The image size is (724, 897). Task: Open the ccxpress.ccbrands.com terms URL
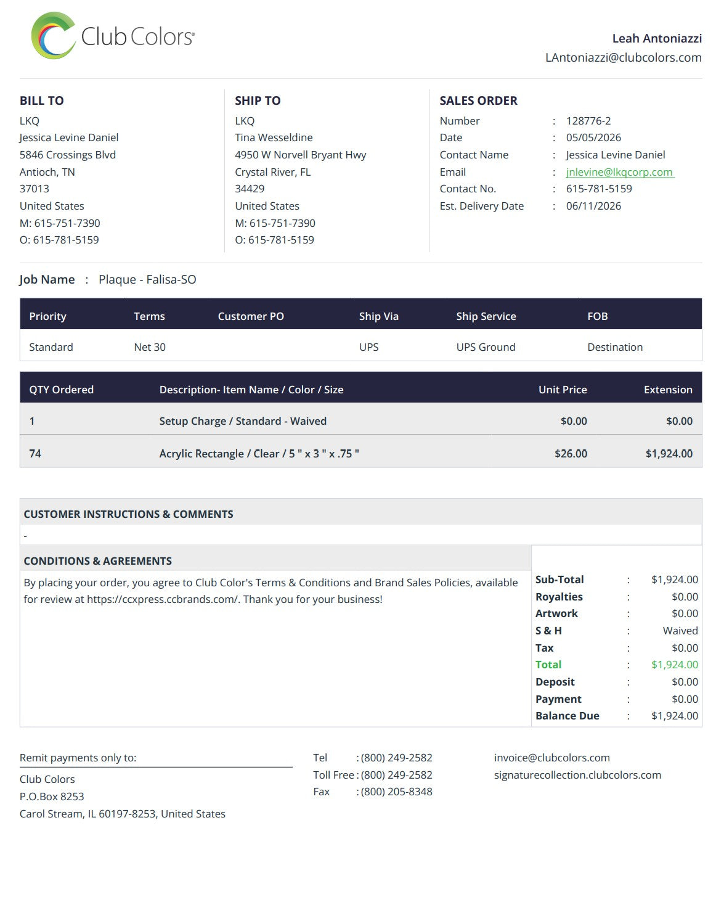(x=163, y=599)
